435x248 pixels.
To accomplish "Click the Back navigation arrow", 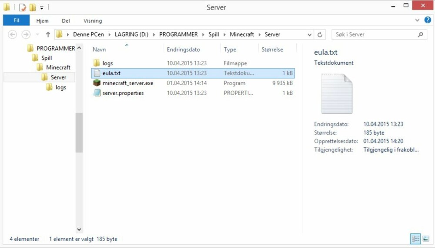I will pos(12,34).
